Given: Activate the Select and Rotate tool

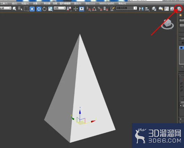Looking at the screenshot, I should (45, 9).
